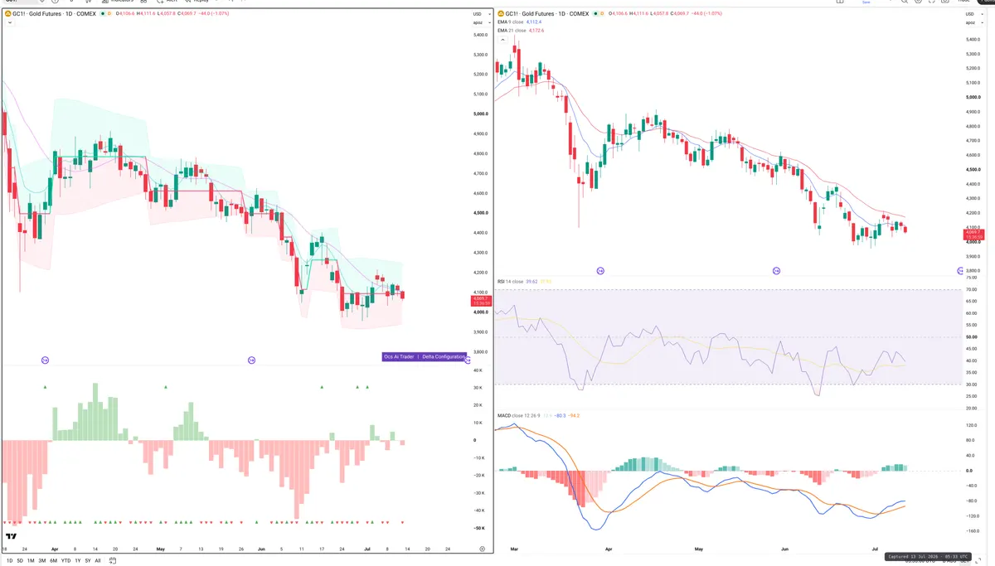Image resolution: width=995 pixels, height=566 pixels.
Task: Select the EMA 21 close legend entry
Action: pyautogui.click(x=521, y=31)
